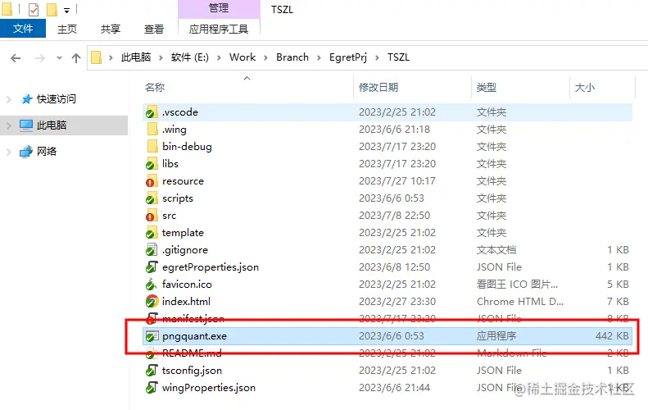This screenshot has height=410, width=648.
Task: Click the .vscode folder icon
Action: point(152,112)
